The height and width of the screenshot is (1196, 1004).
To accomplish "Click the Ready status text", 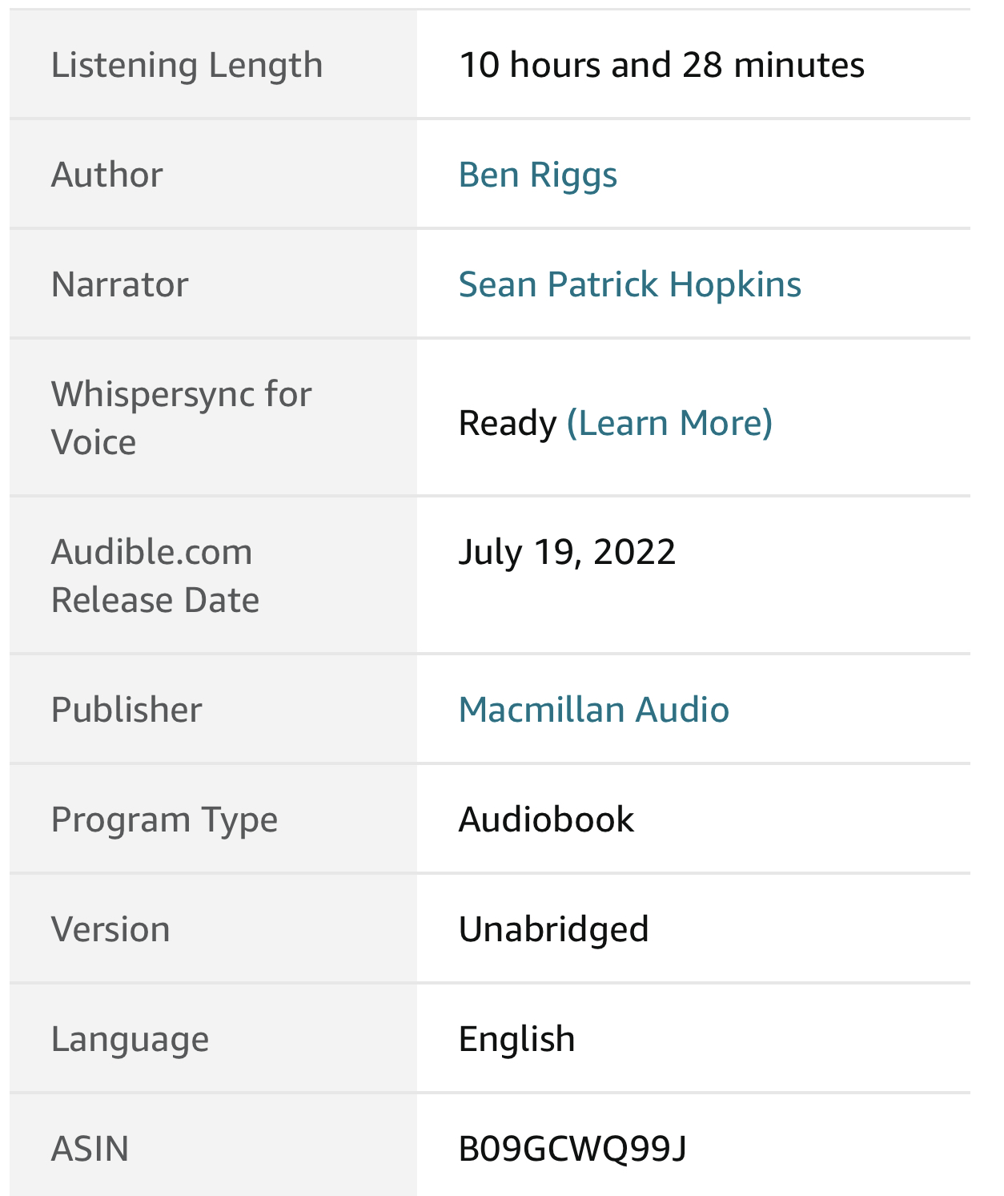I will [508, 423].
